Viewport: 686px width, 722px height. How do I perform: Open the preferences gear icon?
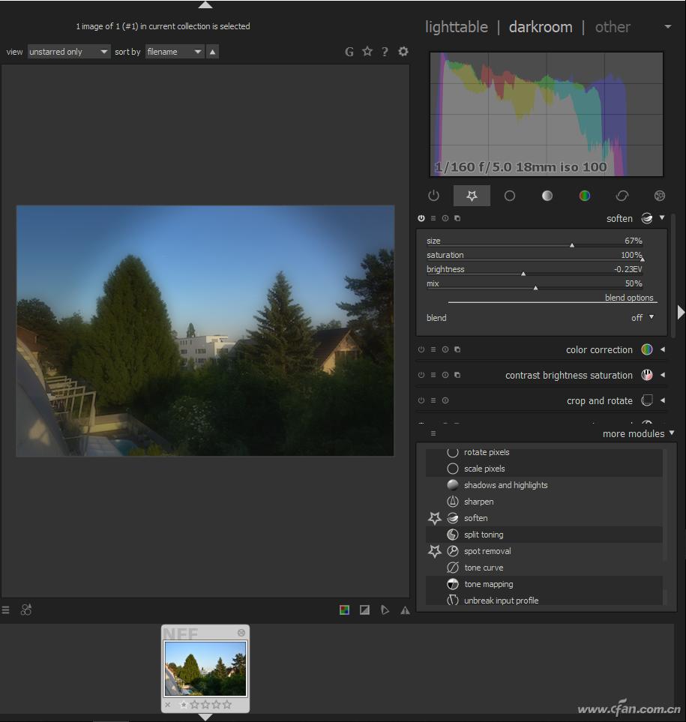tap(403, 51)
